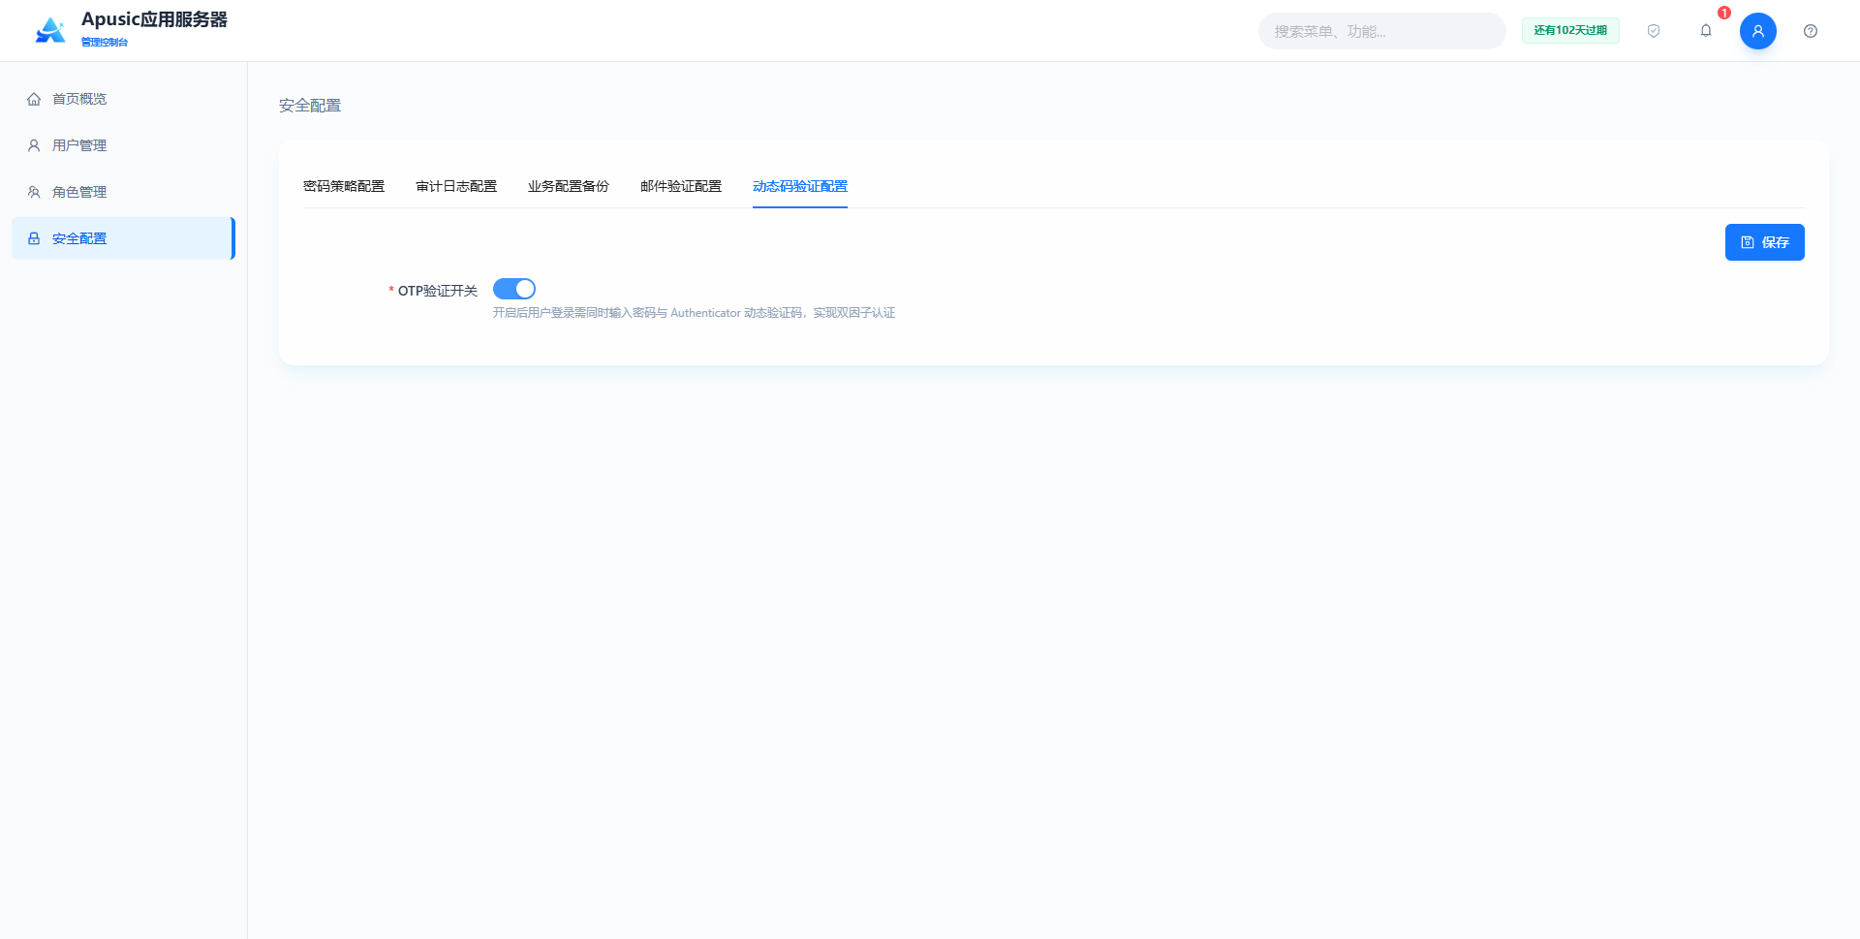Screen dimensions: 1860x939
Task: Click the Apusic logo icon
Action: [50, 30]
